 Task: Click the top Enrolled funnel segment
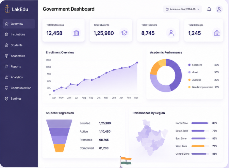tap(59, 124)
